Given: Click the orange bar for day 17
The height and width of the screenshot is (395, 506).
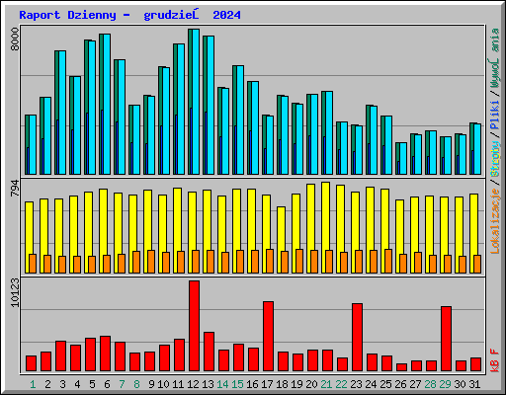Looking at the screenshot, I should click(x=270, y=261).
